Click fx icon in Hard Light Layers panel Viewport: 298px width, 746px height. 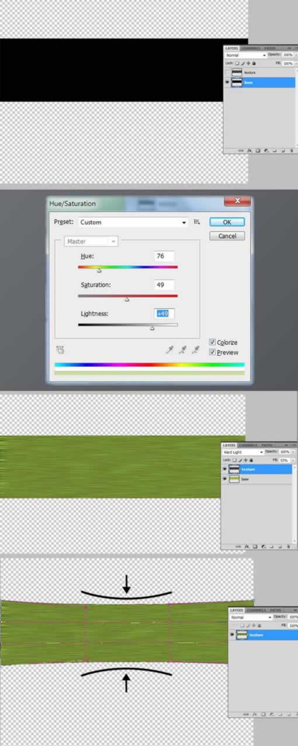pos(247,546)
